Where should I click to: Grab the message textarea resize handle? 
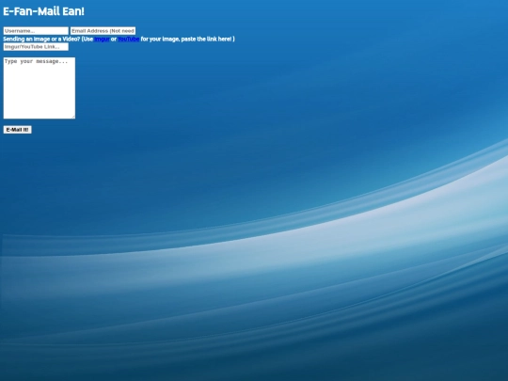(73, 117)
